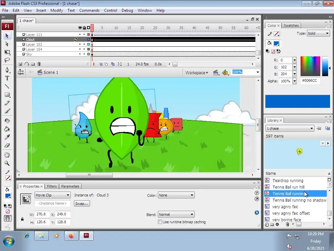The height and width of the screenshot is (251, 334).
Task: Open the 100% zoom dropdown
Action: [x=258, y=72]
